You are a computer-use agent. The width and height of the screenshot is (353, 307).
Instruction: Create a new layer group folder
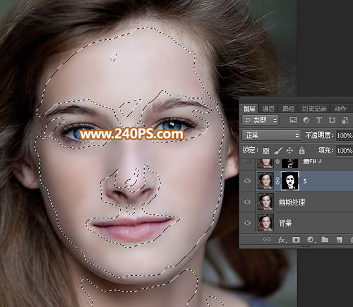(x=325, y=239)
